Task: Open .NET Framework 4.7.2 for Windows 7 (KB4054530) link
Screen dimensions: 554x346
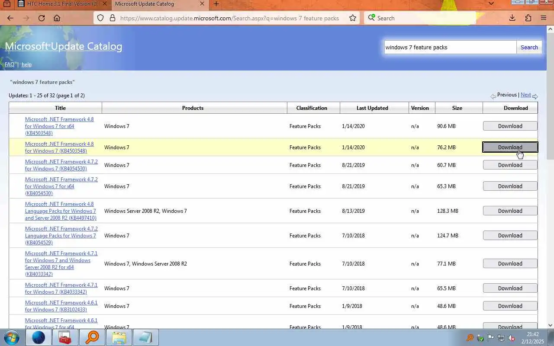Action: [x=61, y=165]
